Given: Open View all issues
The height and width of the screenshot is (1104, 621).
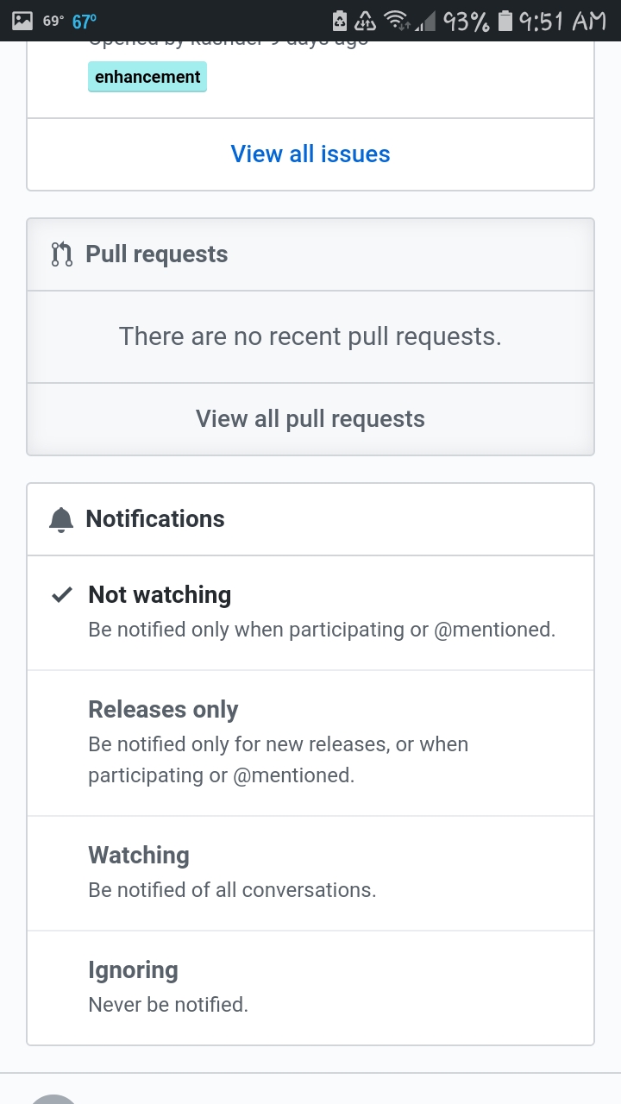Looking at the screenshot, I should coord(310,154).
